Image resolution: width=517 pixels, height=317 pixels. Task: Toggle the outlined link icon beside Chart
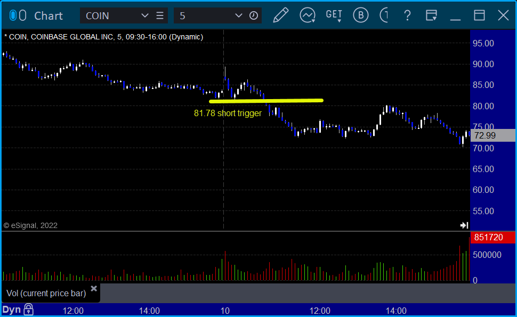pos(23,15)
